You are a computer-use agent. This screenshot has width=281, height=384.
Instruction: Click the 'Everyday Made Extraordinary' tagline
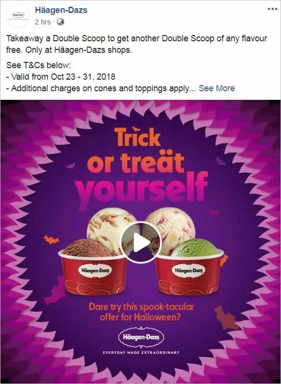(141, 352)
